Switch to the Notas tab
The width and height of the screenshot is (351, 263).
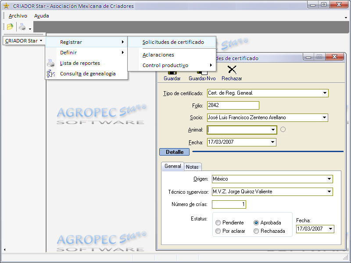[x=192, y=167]
